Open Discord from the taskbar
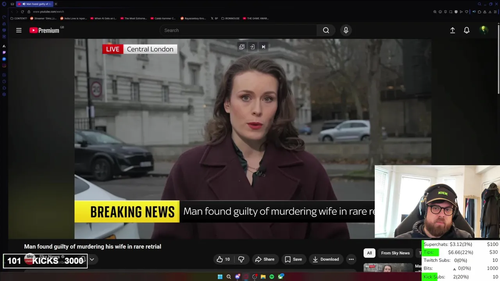This screenshot has width=500, height=281. pos(237,277)
